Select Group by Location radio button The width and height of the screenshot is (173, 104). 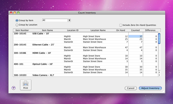click(x=17, y=25)
